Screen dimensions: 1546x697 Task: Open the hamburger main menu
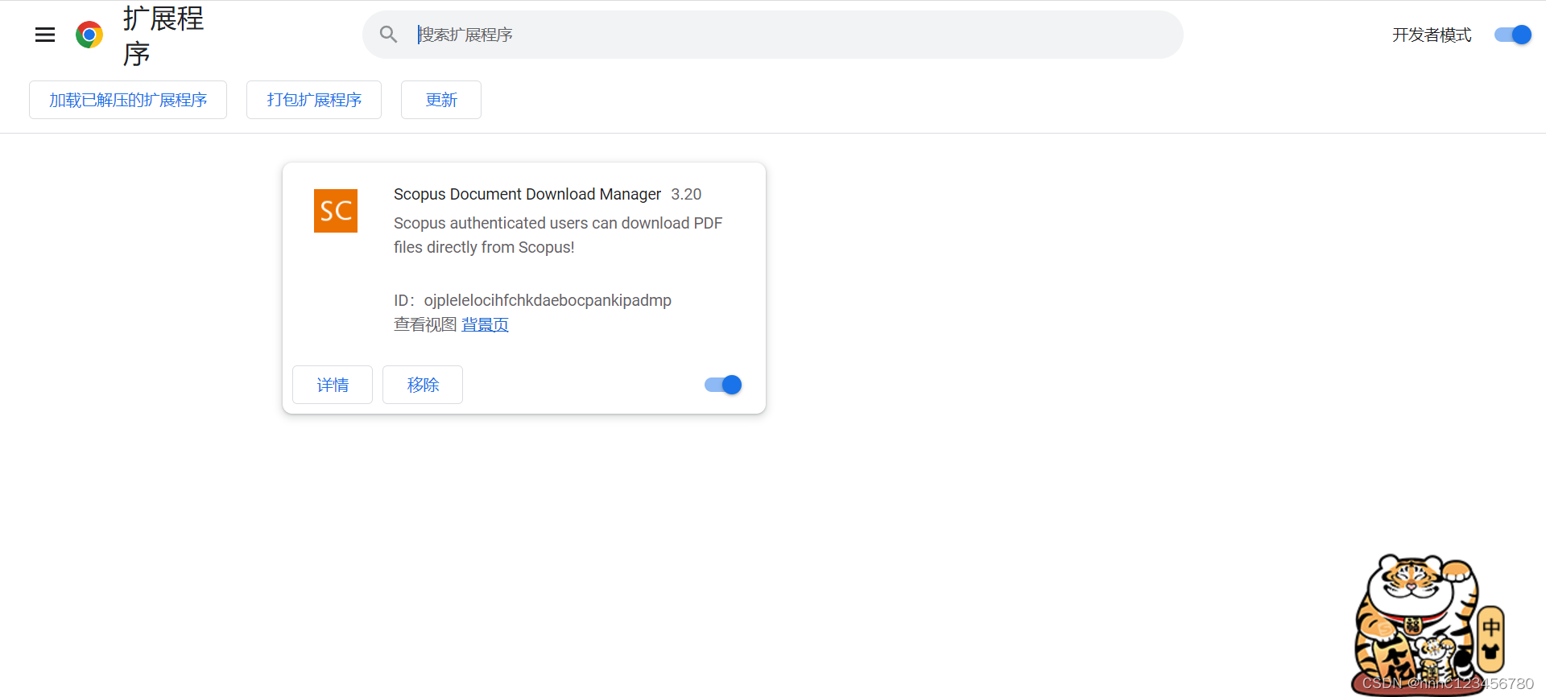[45, 35]
